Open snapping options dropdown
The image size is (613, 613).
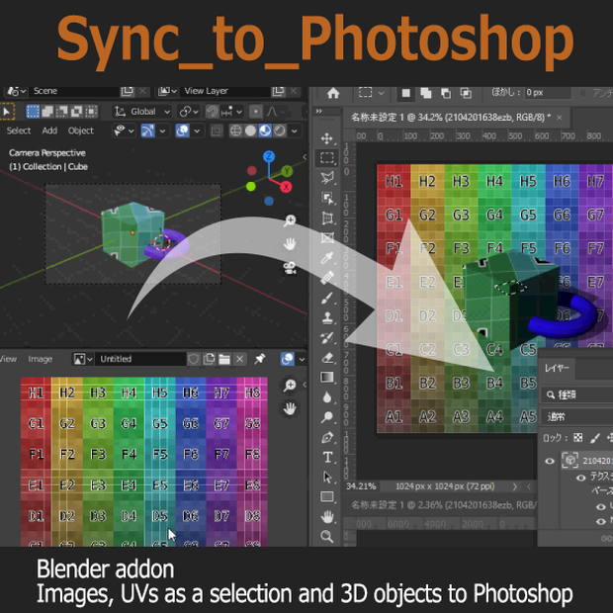(231, 112)
